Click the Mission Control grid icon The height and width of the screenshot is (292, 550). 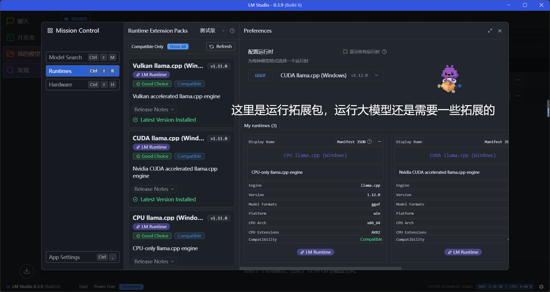click(x=50, y=31)
